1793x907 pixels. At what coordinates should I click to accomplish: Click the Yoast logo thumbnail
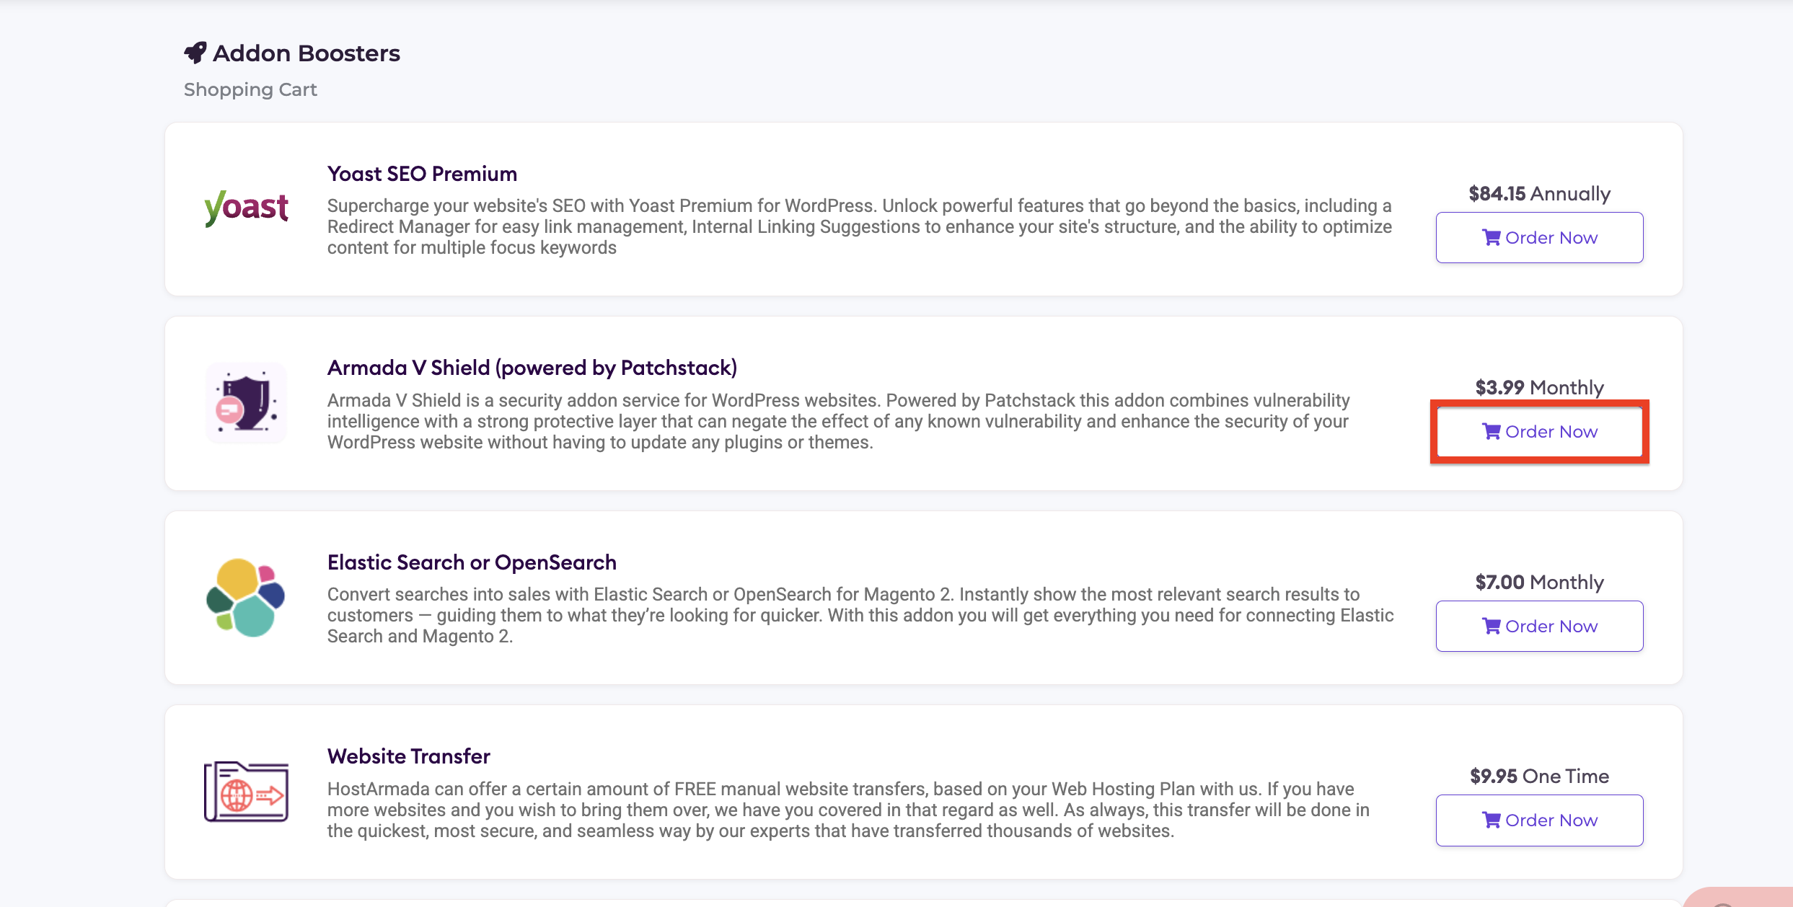click(247, 208)
